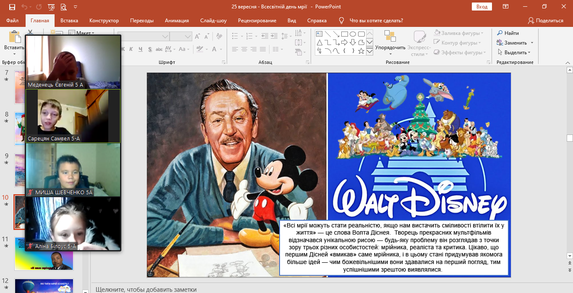
Task: Open the Рецензирование tab
Action: coord(257,21)
